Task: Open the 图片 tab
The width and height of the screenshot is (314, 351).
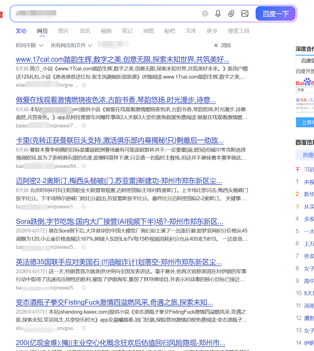Action: pos(64,31)
